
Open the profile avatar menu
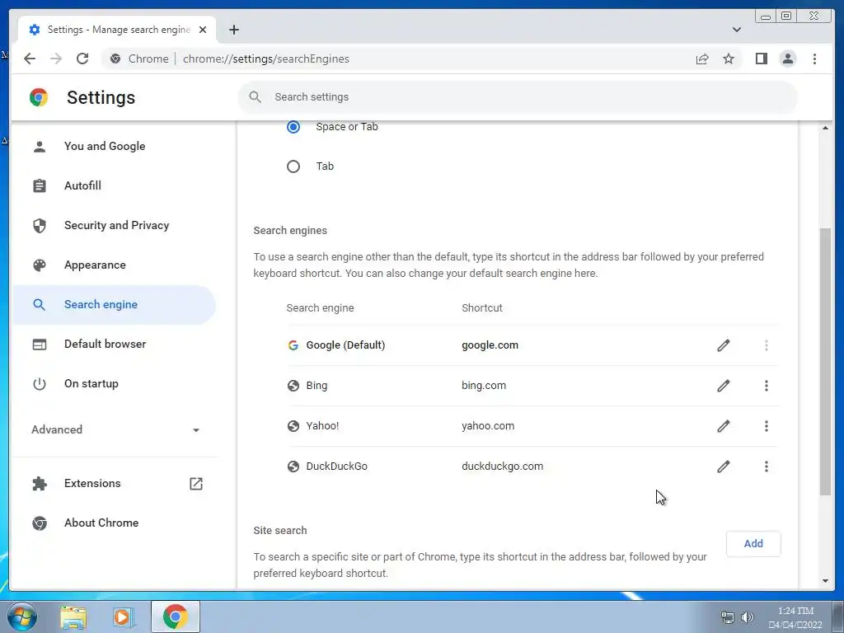coord(787,59)
